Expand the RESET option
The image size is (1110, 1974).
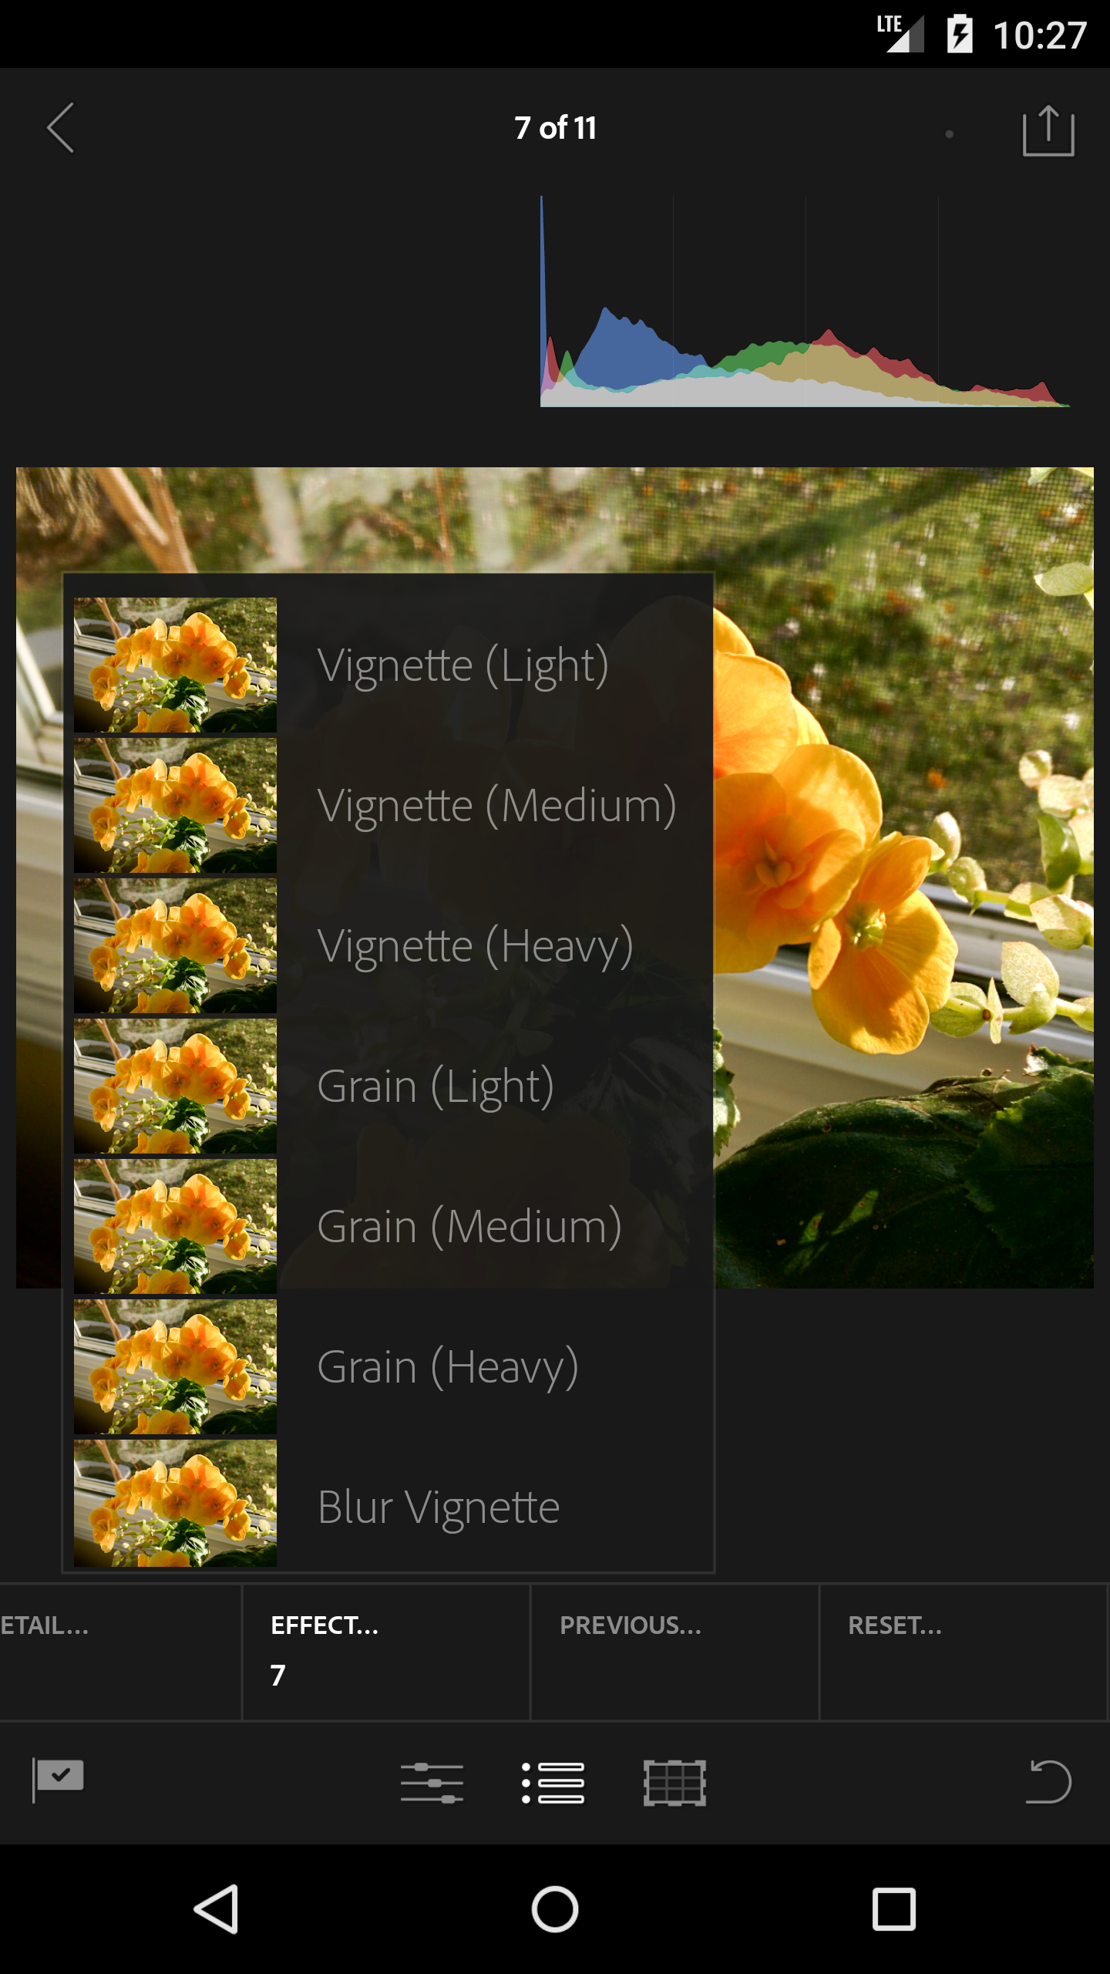click(x=964, y=1652)
